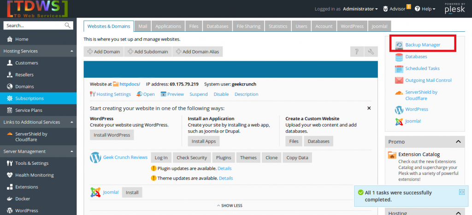The image size is (472, 215).
Task: Switch to the Joomla! tab
Action: 379,26
